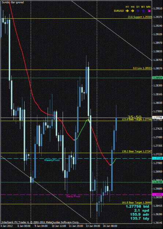Screen dimensions: 163x229
Task: Click the '11 Jan 20:00' time axis label
Action: click(76, 226)
